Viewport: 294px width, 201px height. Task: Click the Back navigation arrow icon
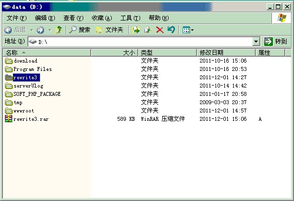[8, 30]
